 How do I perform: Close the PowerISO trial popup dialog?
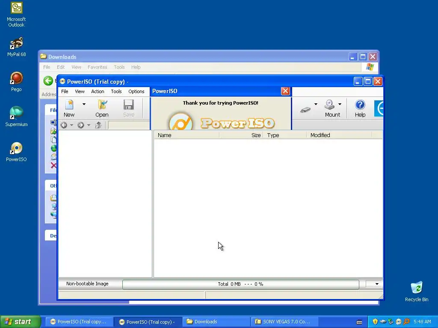click(285, 91)
